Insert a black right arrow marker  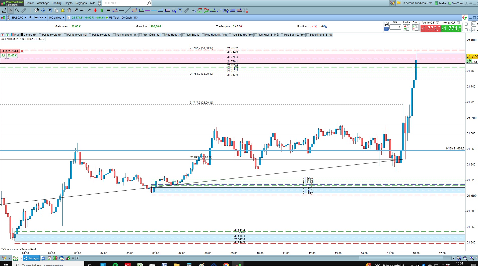point(108,10)
